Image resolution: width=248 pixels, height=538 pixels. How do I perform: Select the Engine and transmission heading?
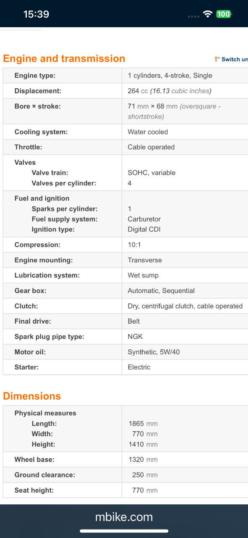64,58
